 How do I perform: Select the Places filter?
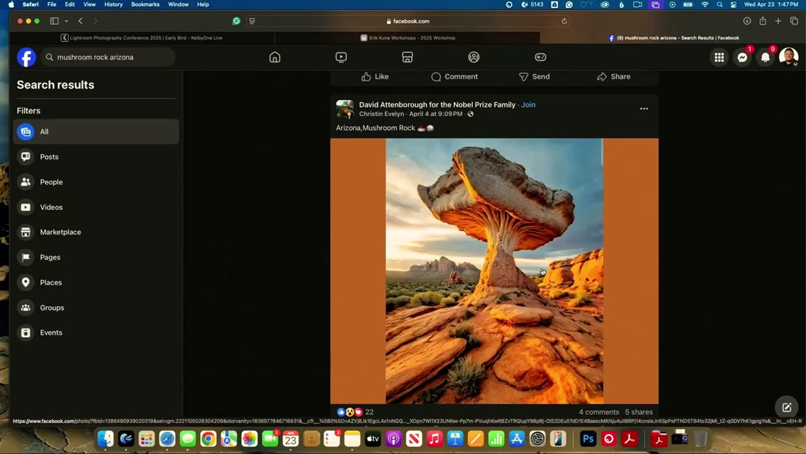click(x=96, y=282)
